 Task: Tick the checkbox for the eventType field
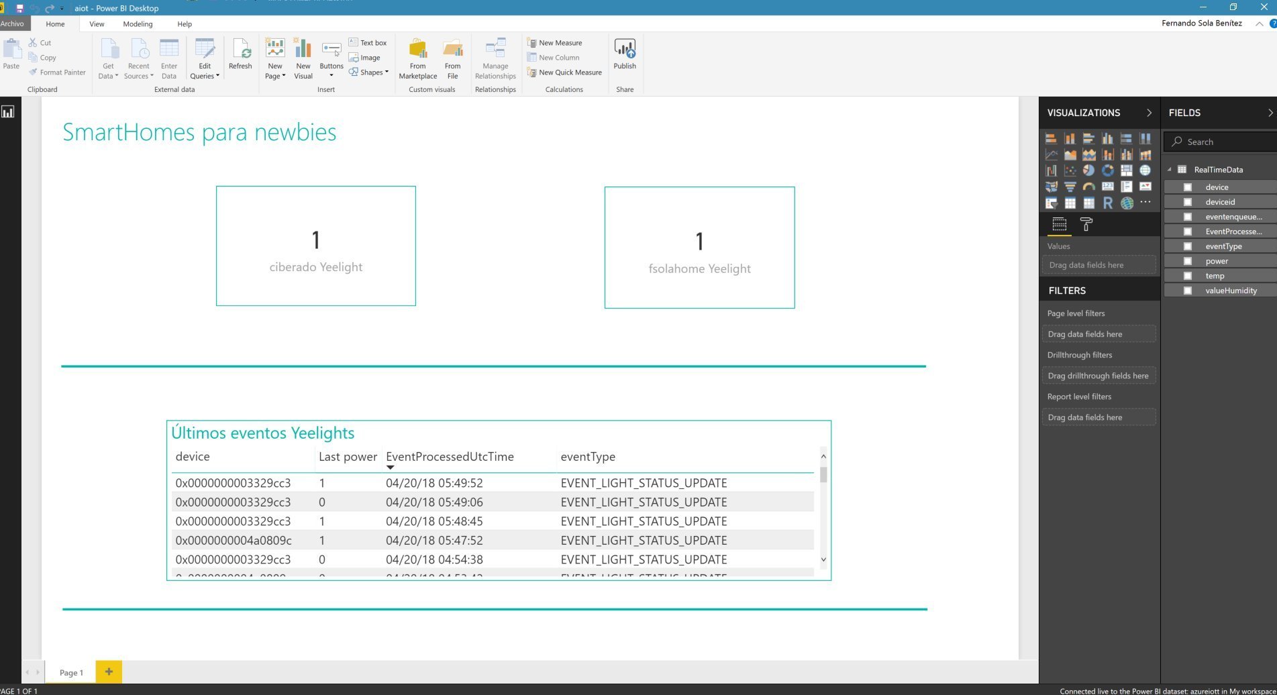(1187, 246)
